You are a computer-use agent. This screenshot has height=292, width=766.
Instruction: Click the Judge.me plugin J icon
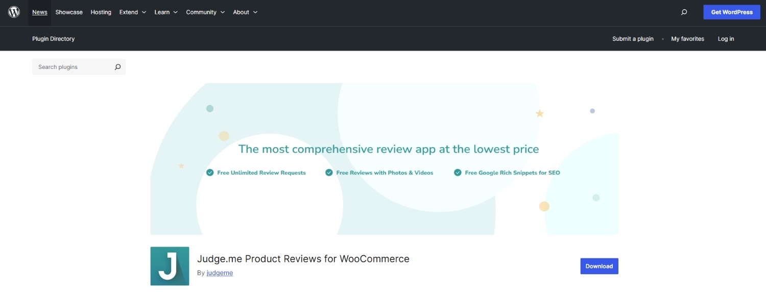click(x=170, y=266)
